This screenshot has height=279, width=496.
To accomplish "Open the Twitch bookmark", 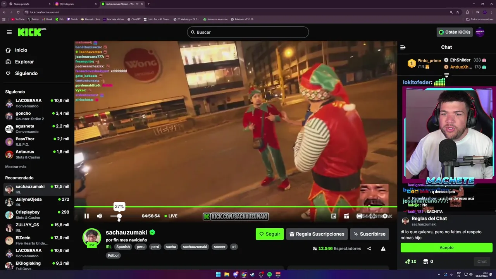I will coord(72,19).
